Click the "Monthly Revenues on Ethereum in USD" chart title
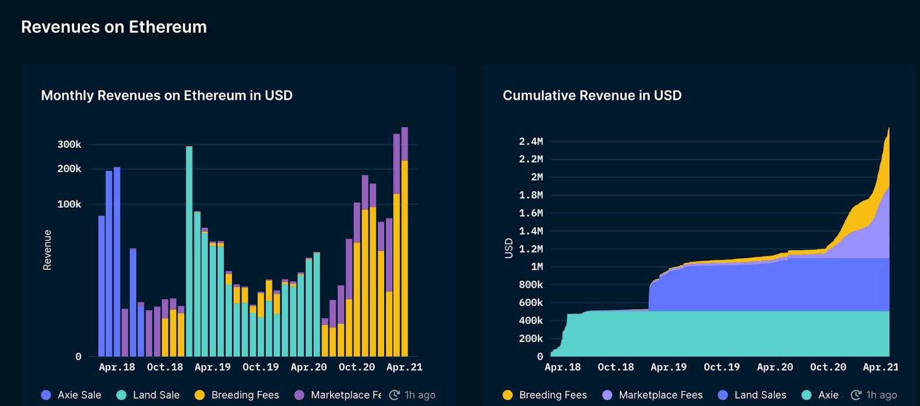This screenshot has width=920, height=406. [x=167, y=95]
